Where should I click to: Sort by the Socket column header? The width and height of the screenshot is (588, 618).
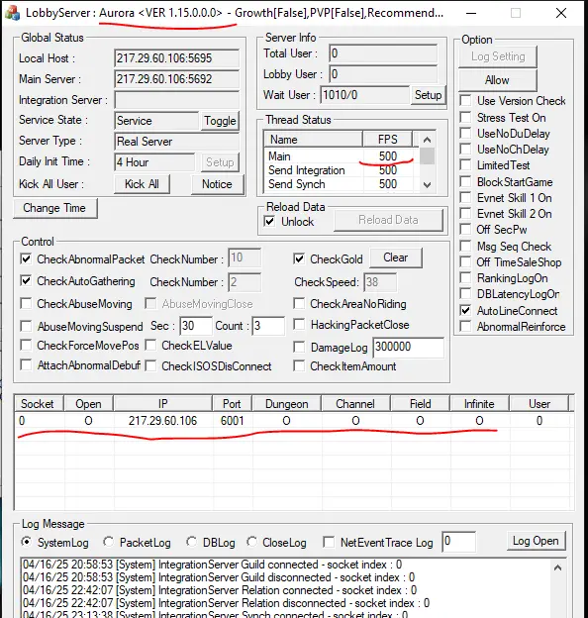coord(40,404)
